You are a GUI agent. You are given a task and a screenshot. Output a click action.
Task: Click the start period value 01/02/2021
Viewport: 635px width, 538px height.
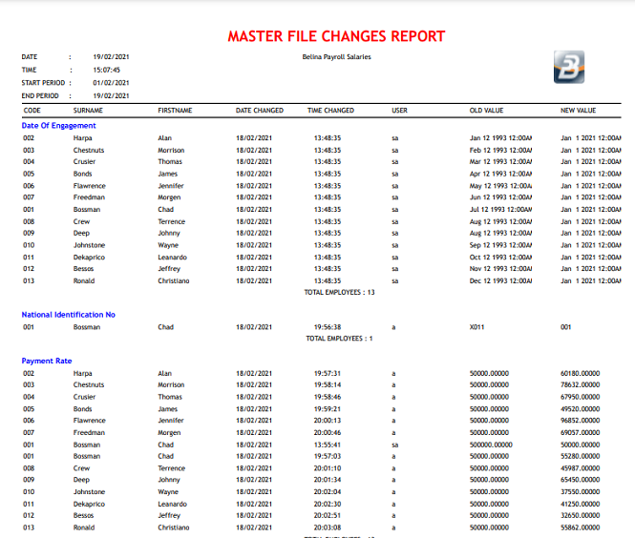(111, 83)
